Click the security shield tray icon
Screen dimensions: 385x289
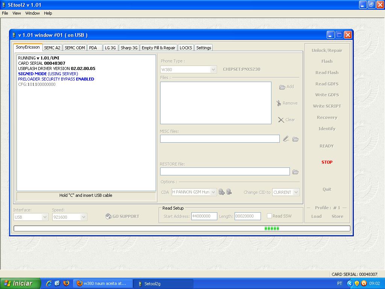coord(357,284)
